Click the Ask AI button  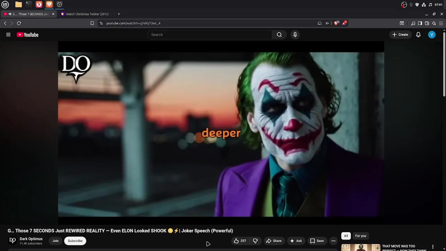point(296,241)
